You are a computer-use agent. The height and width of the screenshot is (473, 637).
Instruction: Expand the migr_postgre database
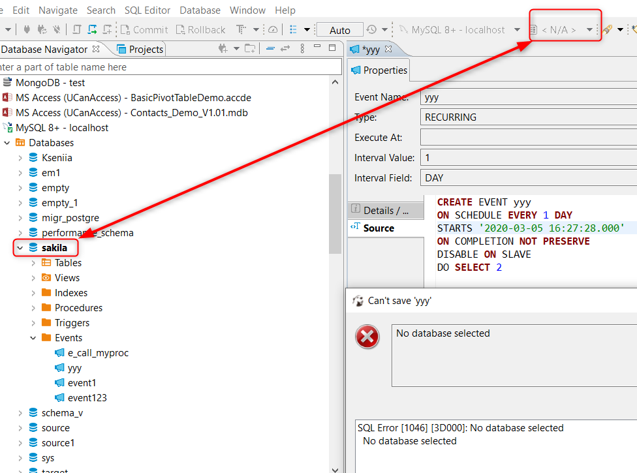(x=20, y=218)
